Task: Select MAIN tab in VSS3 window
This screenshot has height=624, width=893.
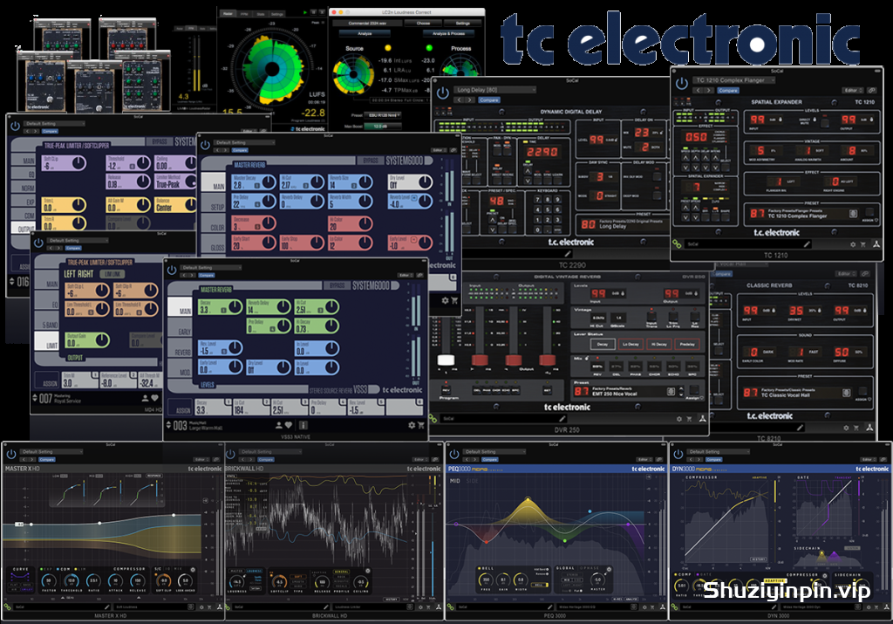Action: click(181, 308)
